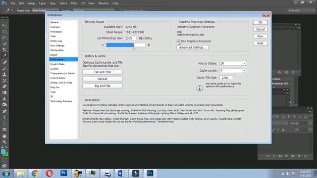Open the Filter menu
This screenshot has width=317, height=178.
pos(74,3)
